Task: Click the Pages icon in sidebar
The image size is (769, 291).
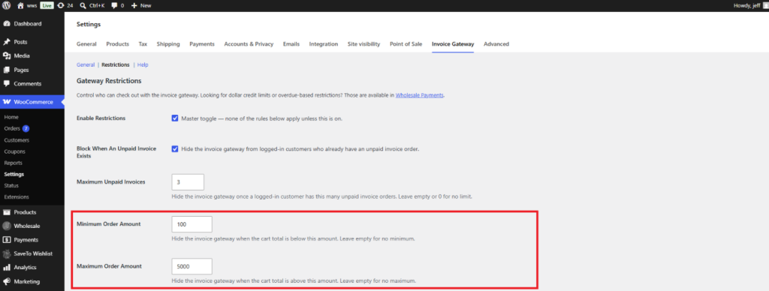Action: pyautogui.click(x=7, y=70)
